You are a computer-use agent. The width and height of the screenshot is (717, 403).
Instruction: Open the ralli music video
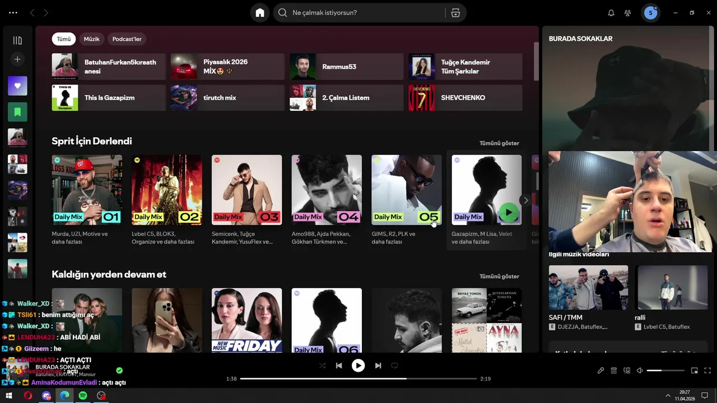672,288
